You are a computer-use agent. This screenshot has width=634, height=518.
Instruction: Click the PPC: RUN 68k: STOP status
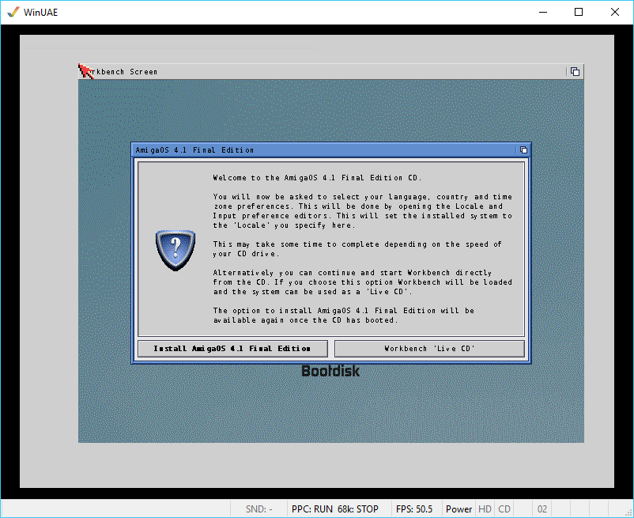pyautogui.click(x=335, y=509)
